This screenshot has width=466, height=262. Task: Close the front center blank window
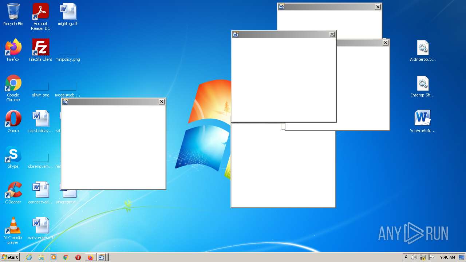click(x=332, y=35)
